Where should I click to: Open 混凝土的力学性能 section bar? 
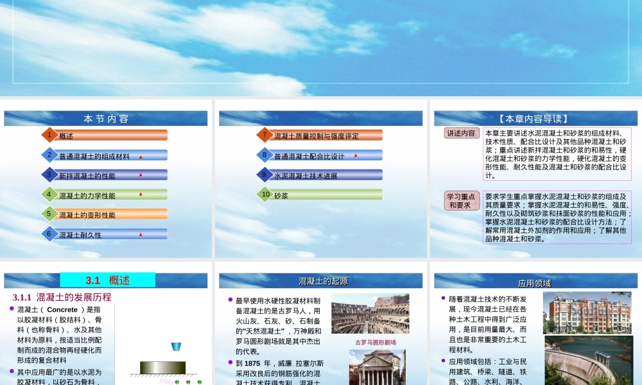[110, 194]
